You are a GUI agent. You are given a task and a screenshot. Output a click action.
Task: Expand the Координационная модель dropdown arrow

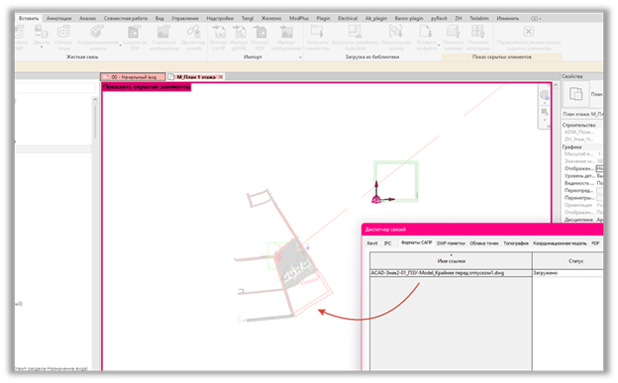coord(120,46)
